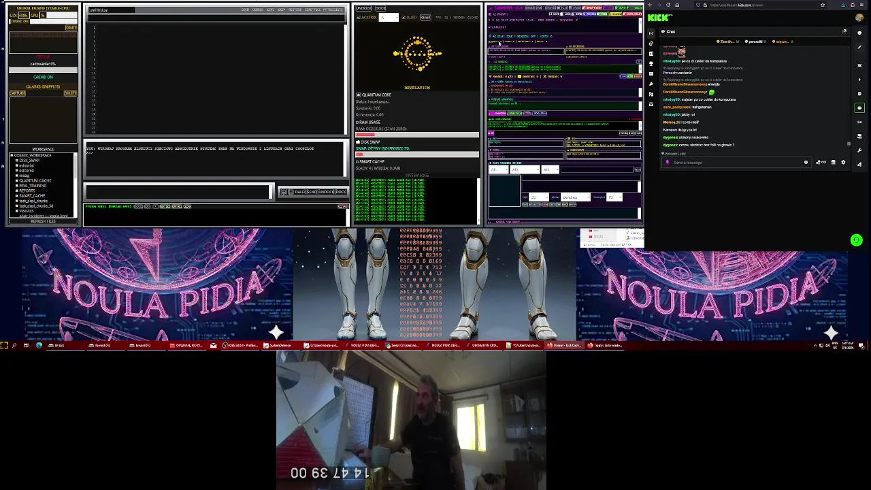The image size is (871, 490).
Task: Click RESTART in the Python shell bar
Action: point(343,206)
